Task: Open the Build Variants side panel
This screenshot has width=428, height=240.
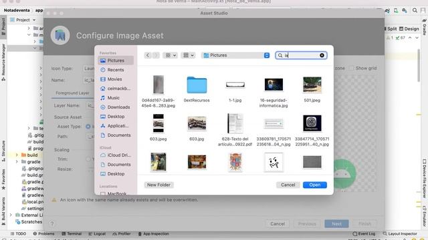Action: coord(3,211)
